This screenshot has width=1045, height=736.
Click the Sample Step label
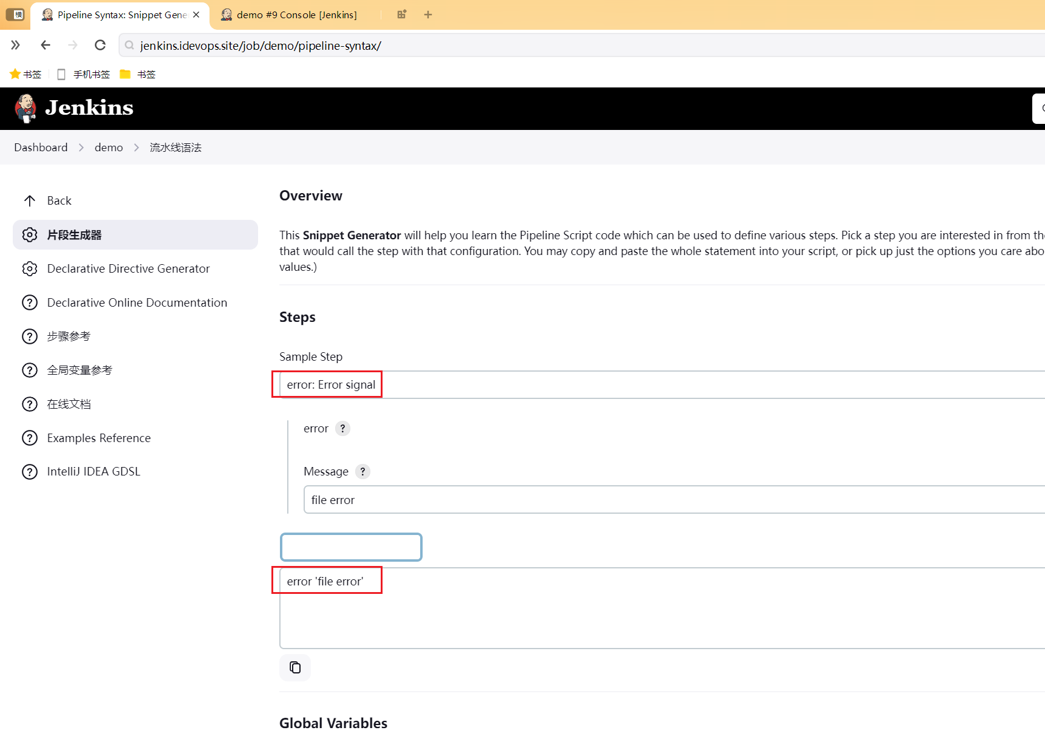(311, 357)
